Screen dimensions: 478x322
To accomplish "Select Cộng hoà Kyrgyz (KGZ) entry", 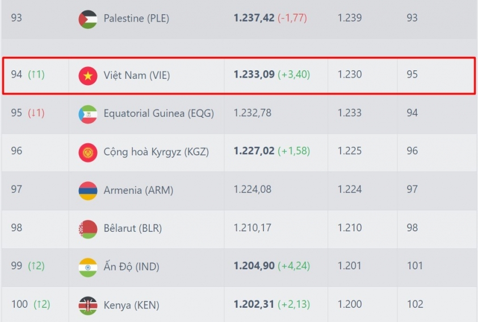I will (156, 151).
